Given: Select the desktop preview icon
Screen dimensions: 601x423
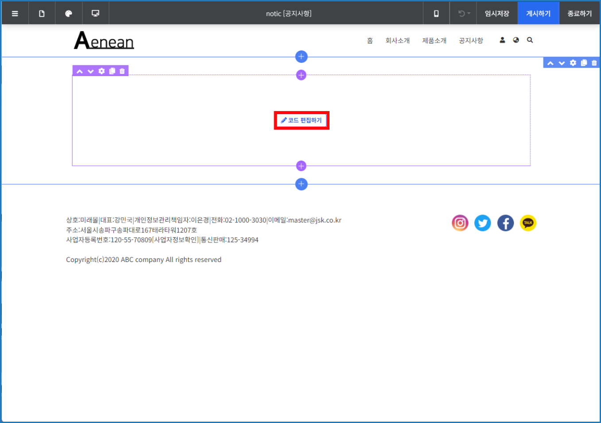Looking at the screenshot, I should coord(95,13).
